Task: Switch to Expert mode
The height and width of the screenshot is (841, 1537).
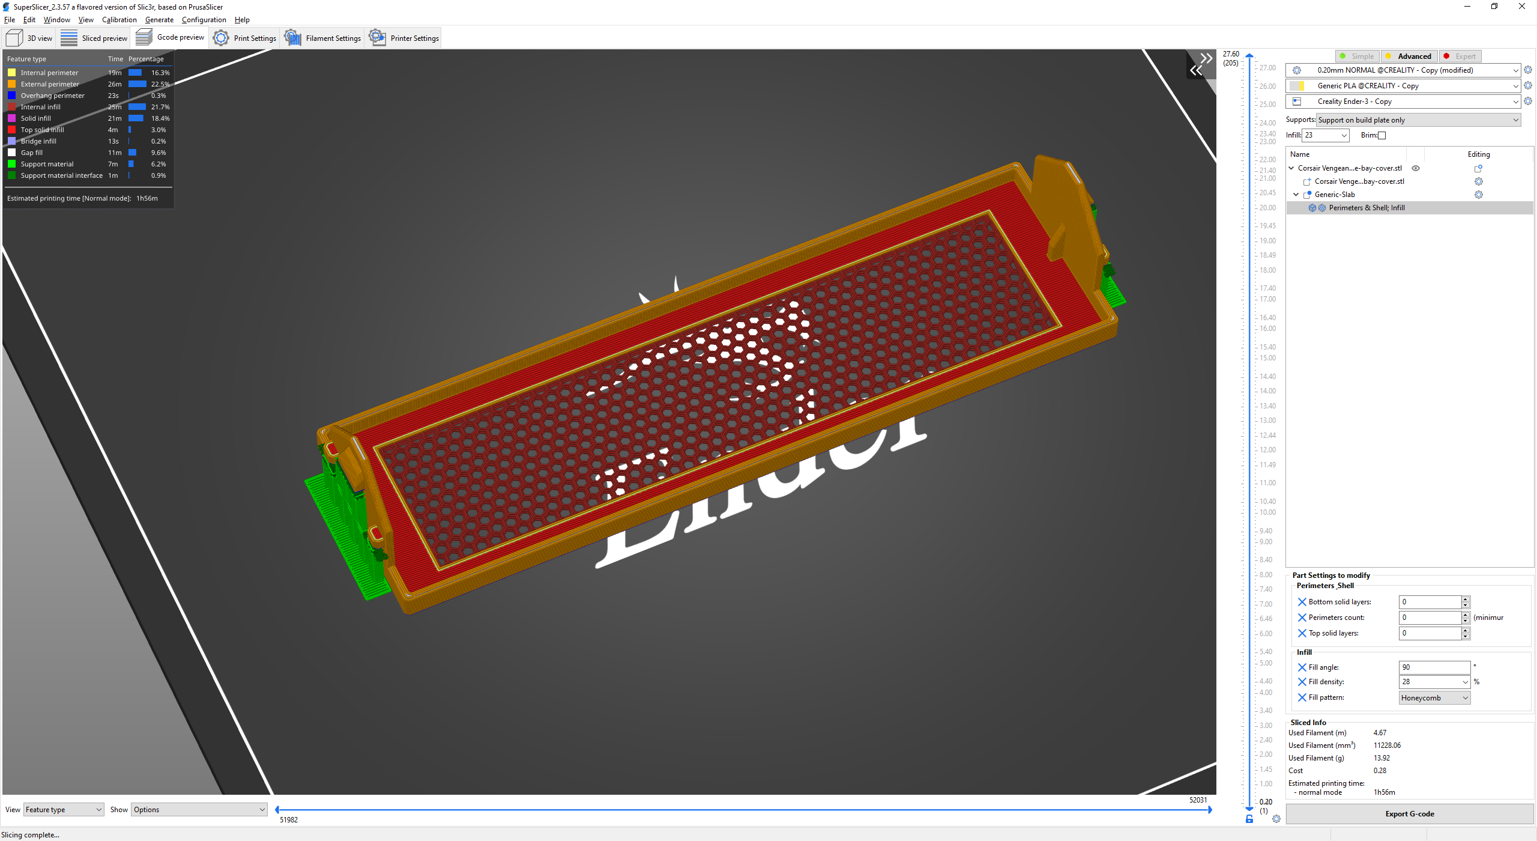Action: pos(1460,56)
